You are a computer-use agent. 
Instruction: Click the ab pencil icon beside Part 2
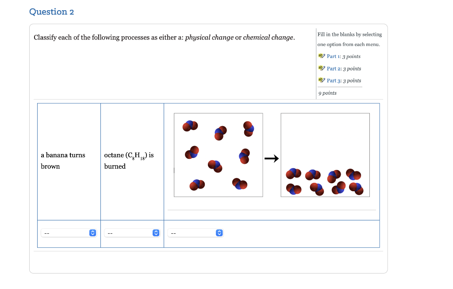pyautogui.click(x=321, y=68)
